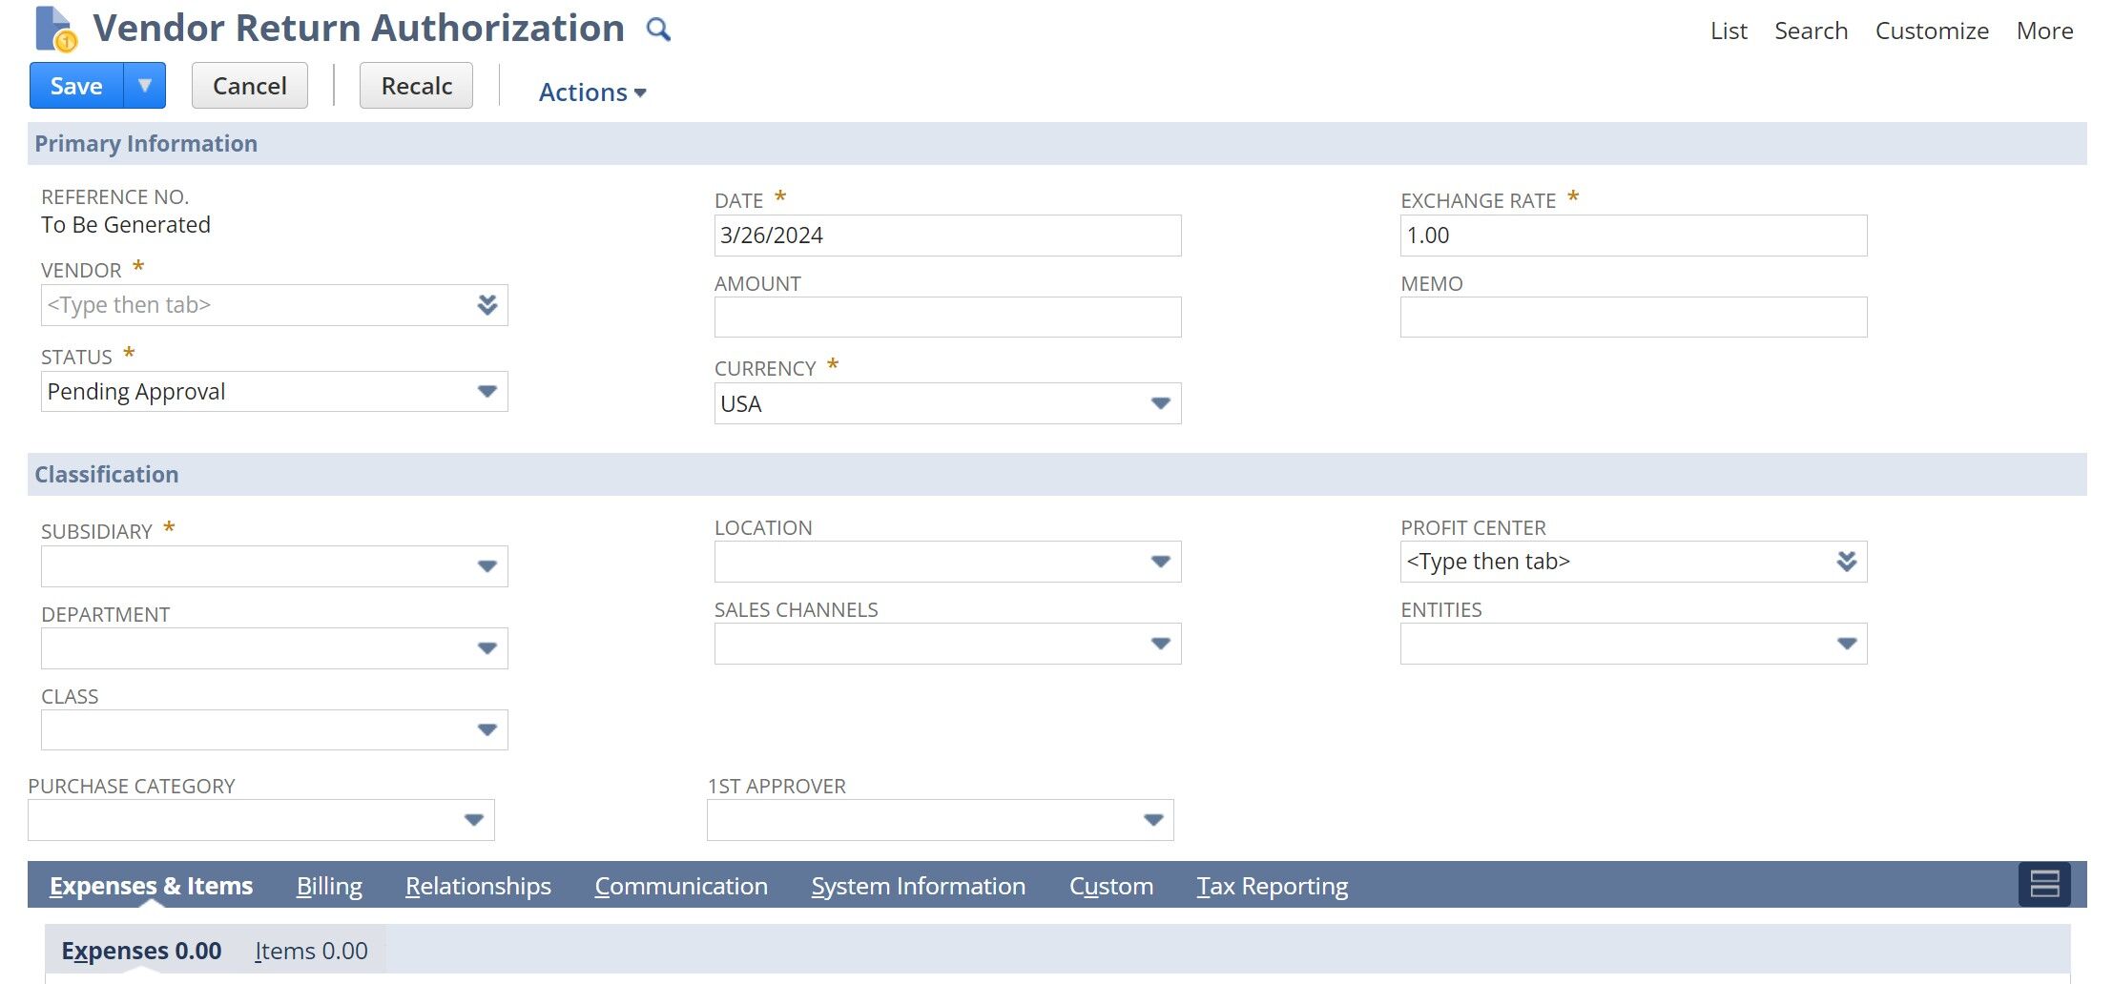
Task: Switch to the Billing tab
Action: coord(329,885)
